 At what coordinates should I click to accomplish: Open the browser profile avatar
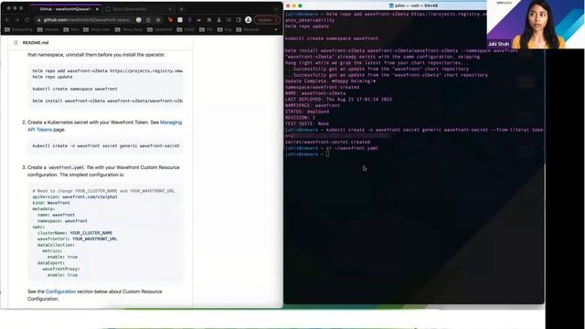248,20
